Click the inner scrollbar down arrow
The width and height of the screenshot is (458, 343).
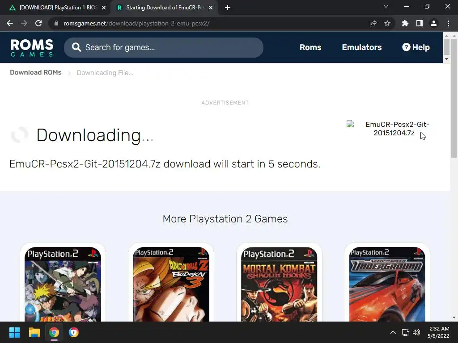point(446,59)
